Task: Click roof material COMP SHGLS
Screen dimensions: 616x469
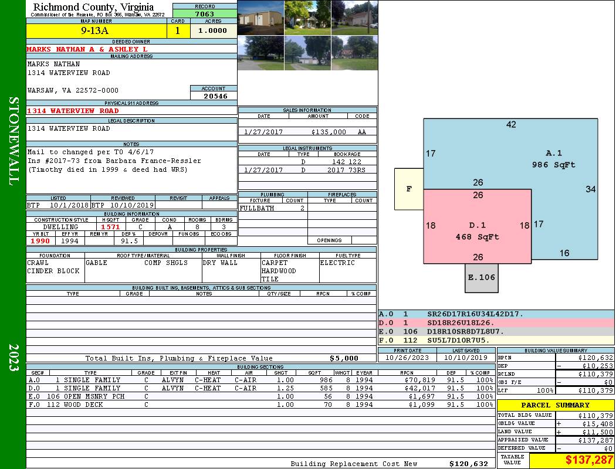Action: pyautogui.click(x=166, y=263)
